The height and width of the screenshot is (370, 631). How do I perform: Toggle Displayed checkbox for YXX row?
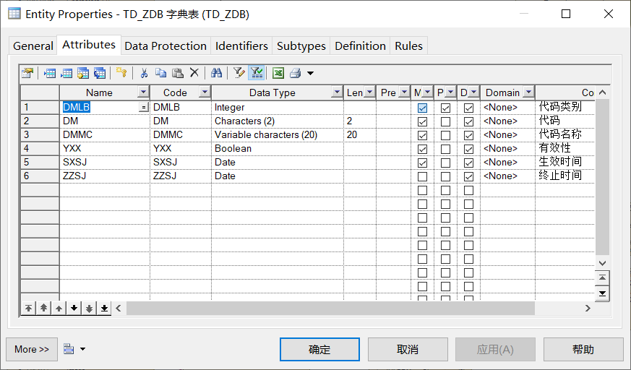coord(468,149)
